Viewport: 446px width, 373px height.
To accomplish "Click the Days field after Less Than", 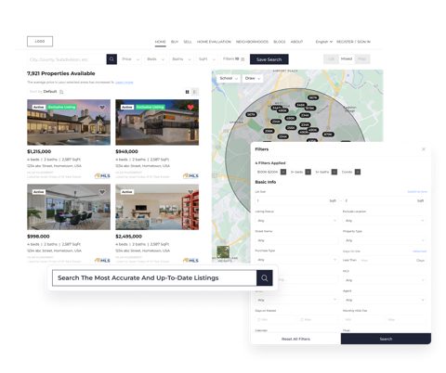I will coord(393,261).
